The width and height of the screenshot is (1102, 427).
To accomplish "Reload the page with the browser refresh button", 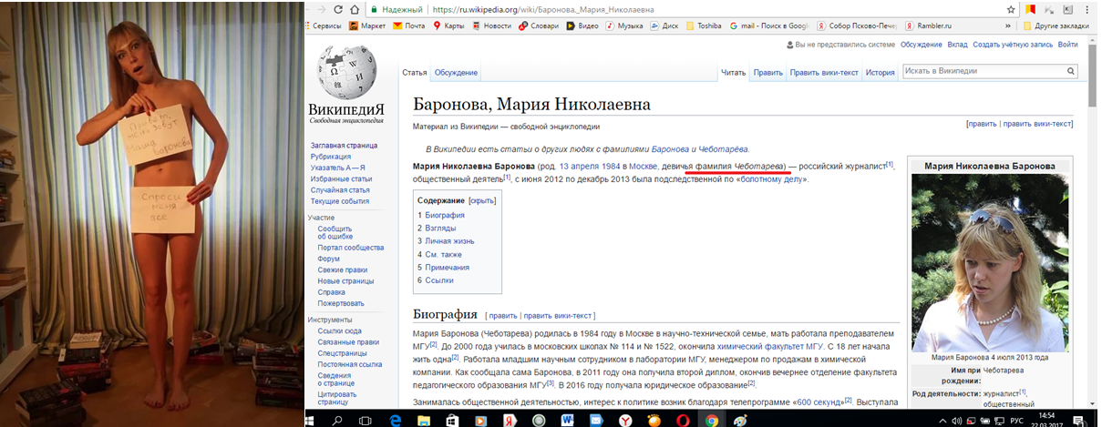I will (339, 8).
